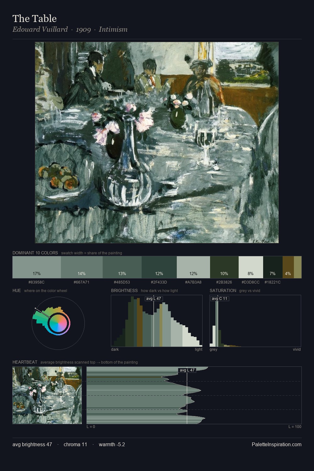The width and height of the screenshot is (314, 471).
Task: Click the 'avg C 11' label in Saturation
Action: click(219, 299)
